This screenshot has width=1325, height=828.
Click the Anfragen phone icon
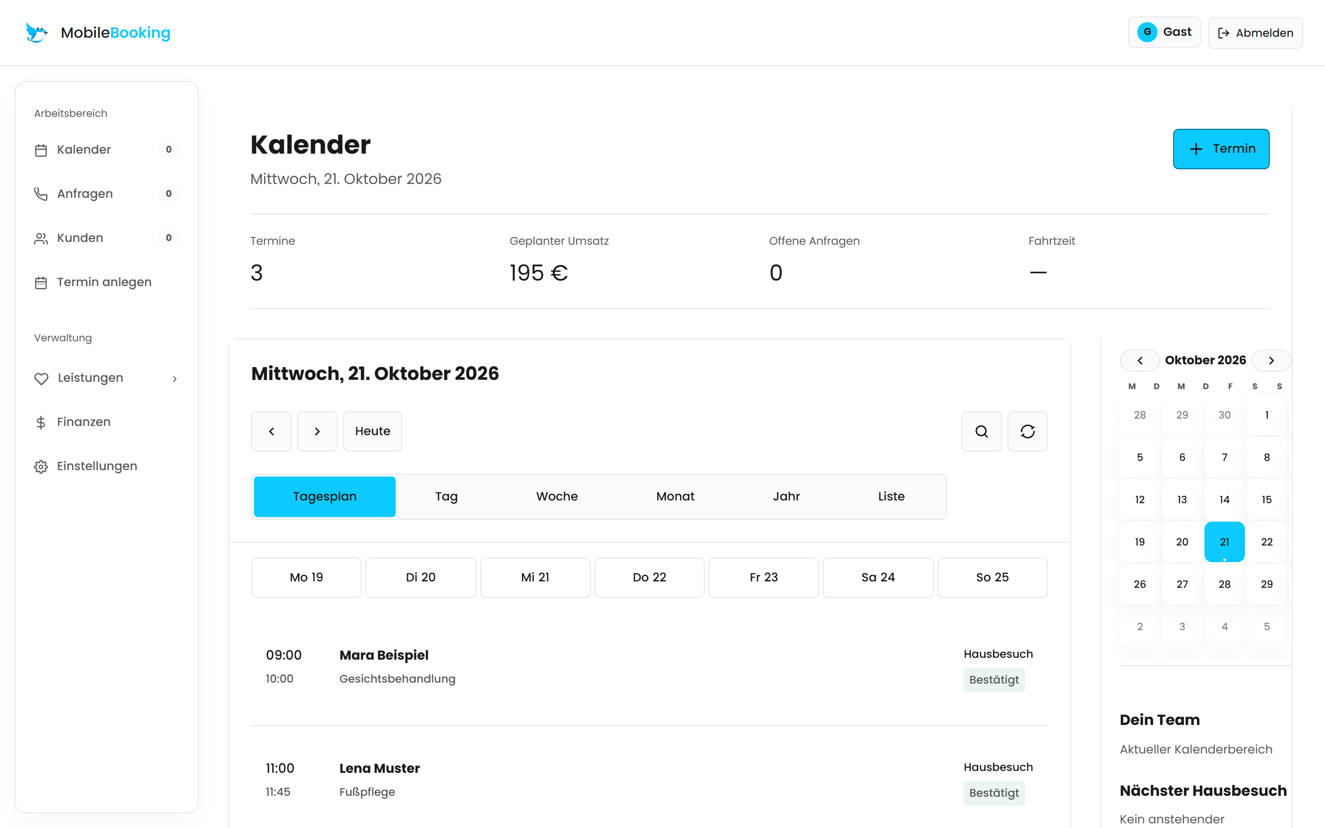pos(41,194)
